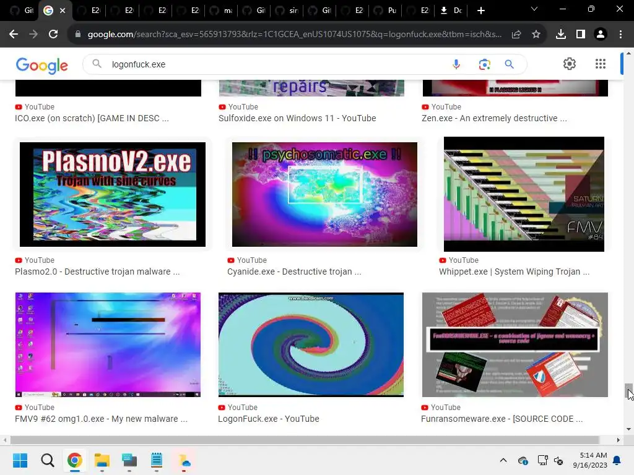The height and width of the screenshot is (475, 634).
Task: Open the Saturn FMV #84 thumbnail
Action: 524,194
